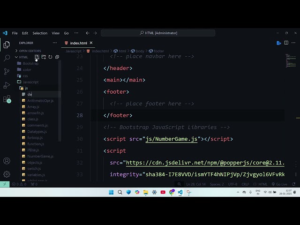
Task: Close the index.html editor tab
Action: coord(91,43)
